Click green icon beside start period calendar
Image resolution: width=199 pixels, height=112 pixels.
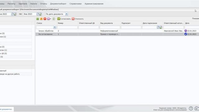tap(15, 14)
